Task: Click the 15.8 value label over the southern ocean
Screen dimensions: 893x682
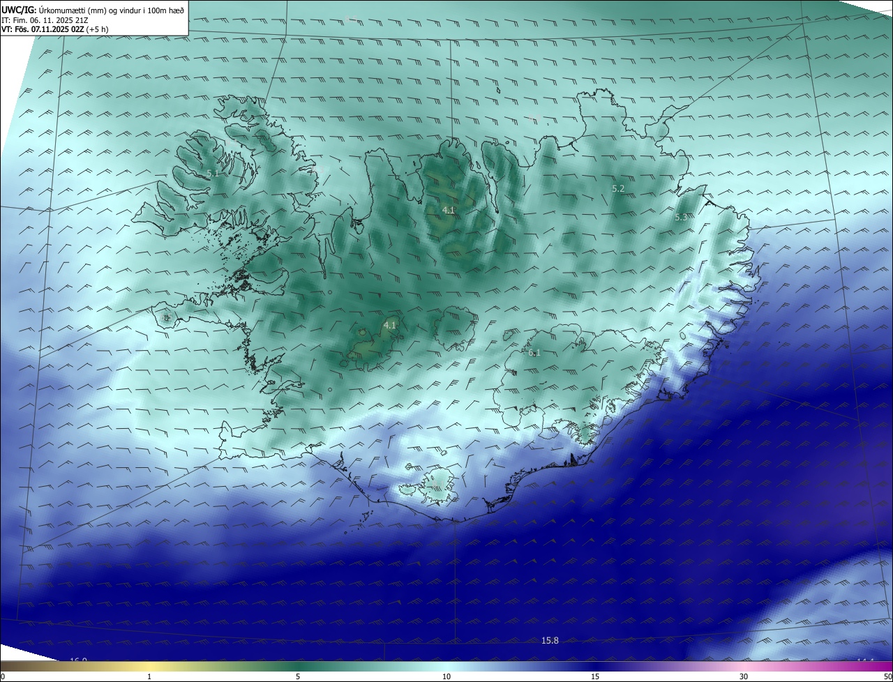Action: click(550, 640)
